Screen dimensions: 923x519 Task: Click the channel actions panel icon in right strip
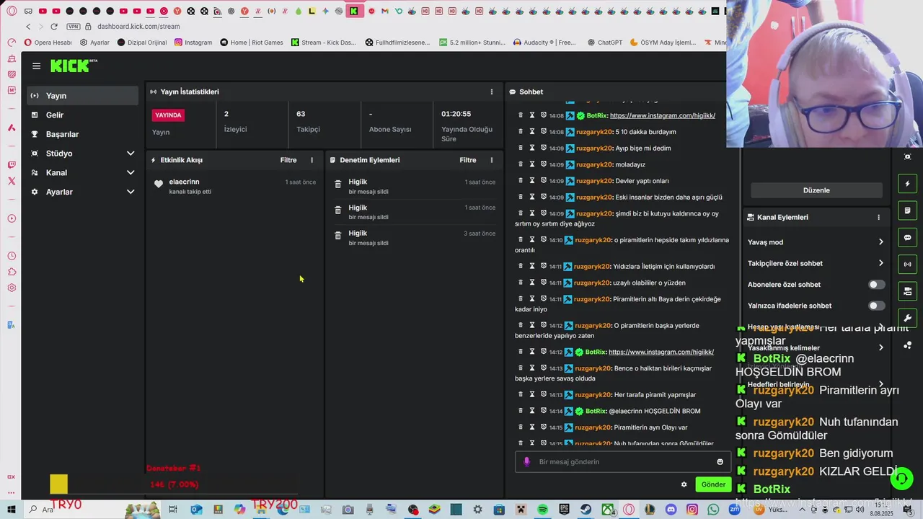coord(907,291)
